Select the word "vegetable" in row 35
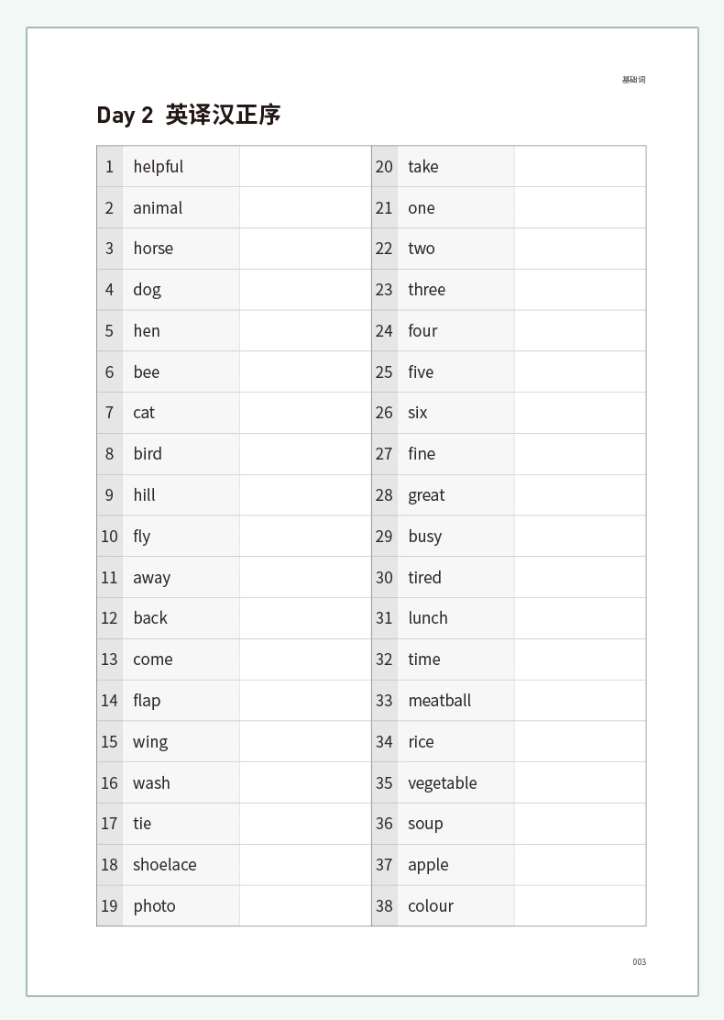 point(443,783)
